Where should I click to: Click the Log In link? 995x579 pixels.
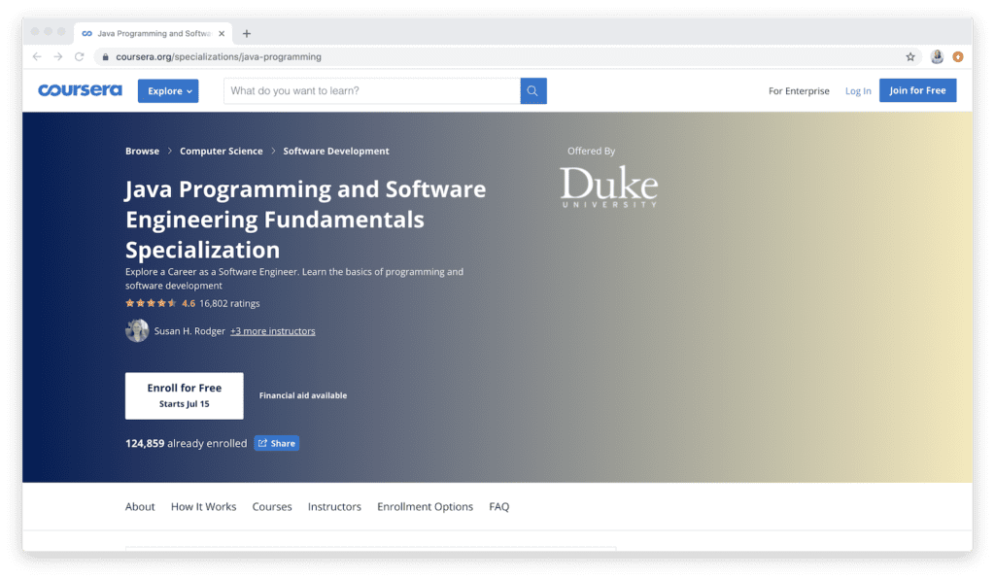[x=858, y=90]
